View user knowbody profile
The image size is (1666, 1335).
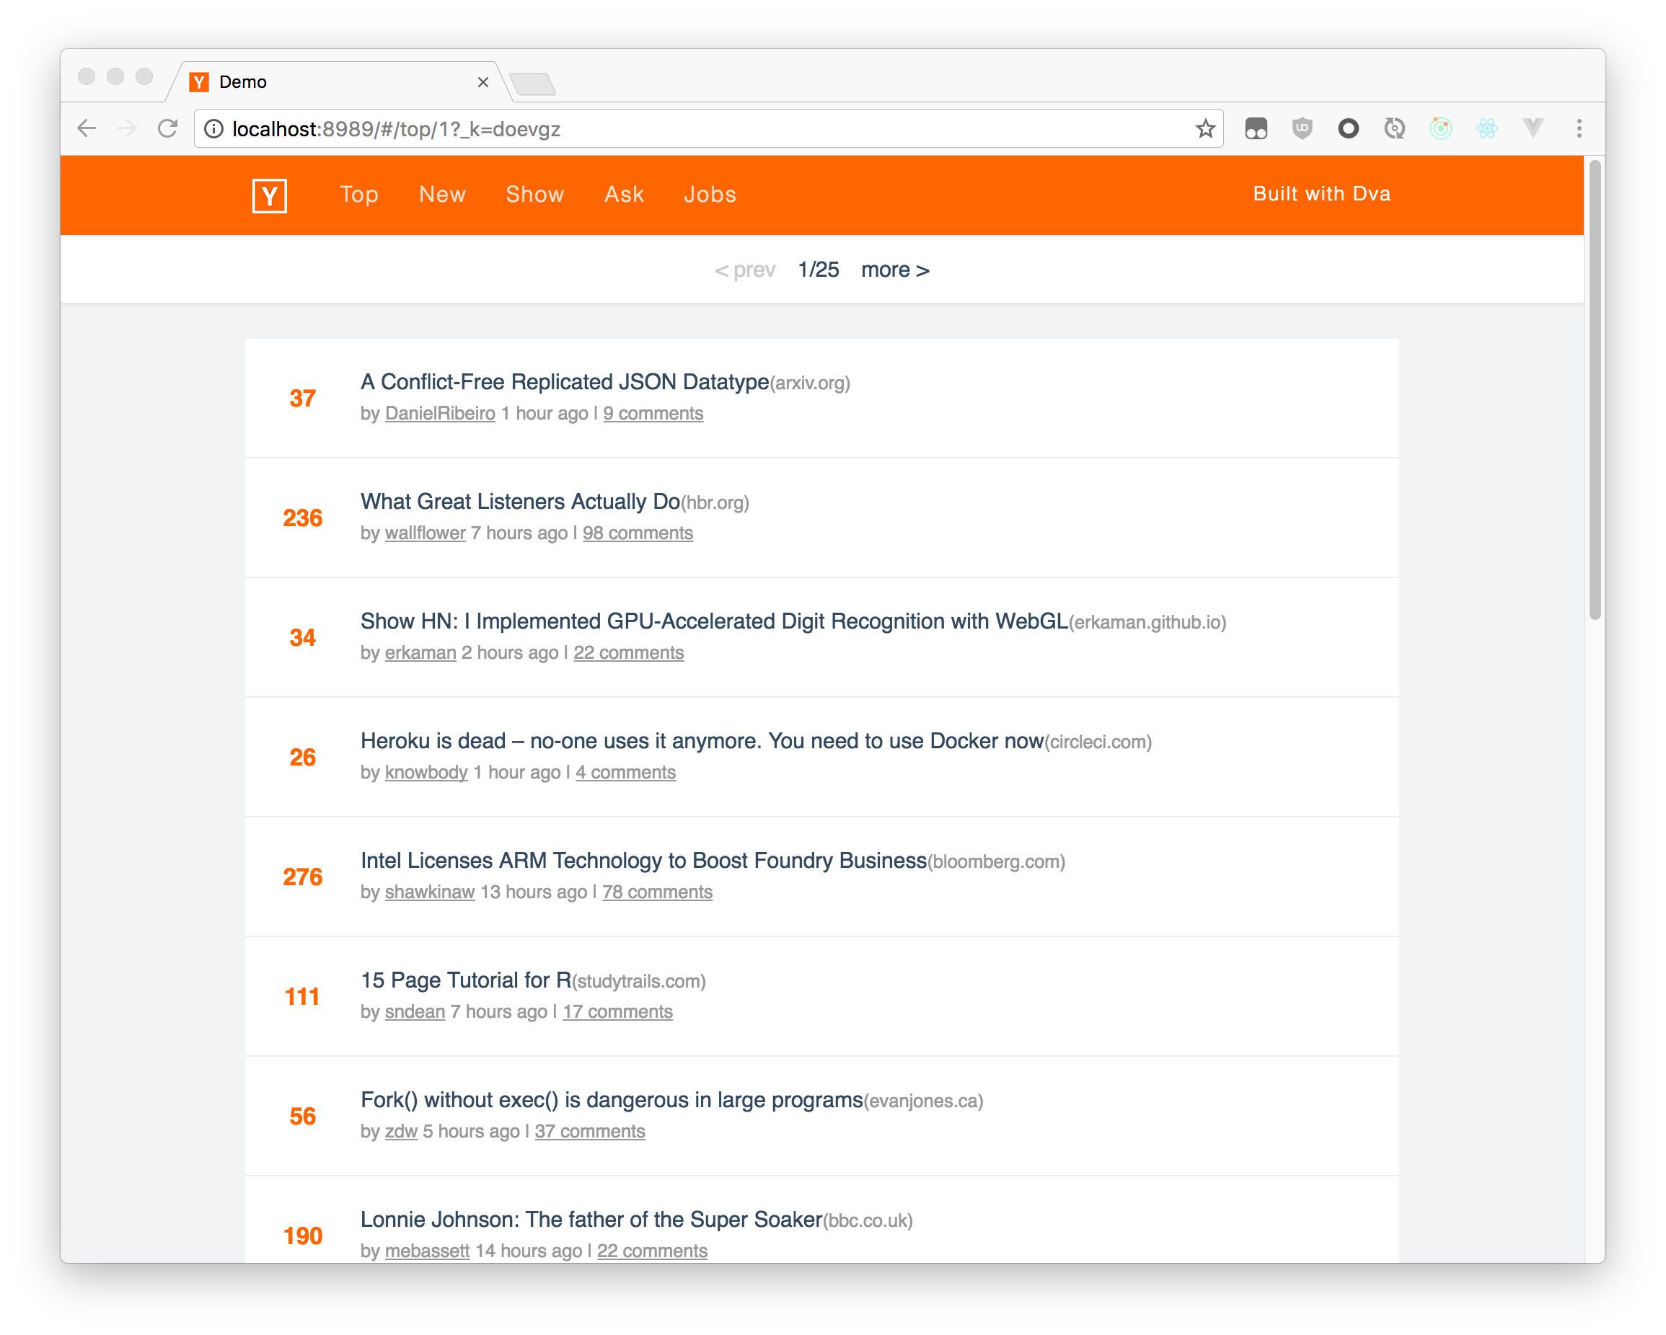(x=426, y=773)
